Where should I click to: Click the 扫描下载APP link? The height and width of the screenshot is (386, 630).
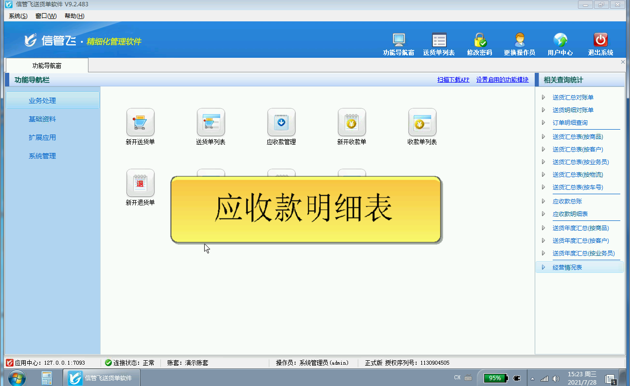453,80
